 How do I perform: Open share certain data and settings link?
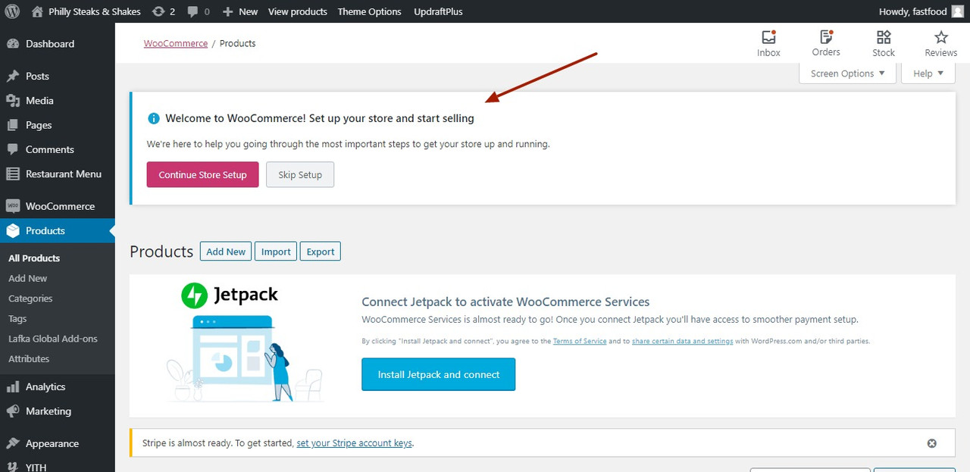682,341
